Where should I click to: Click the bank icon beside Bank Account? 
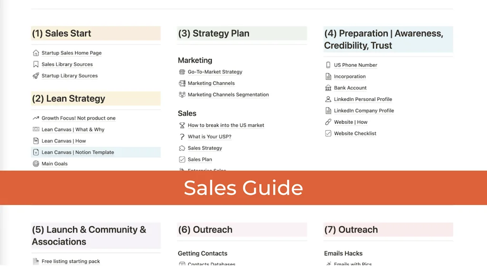tap(328, 88)
